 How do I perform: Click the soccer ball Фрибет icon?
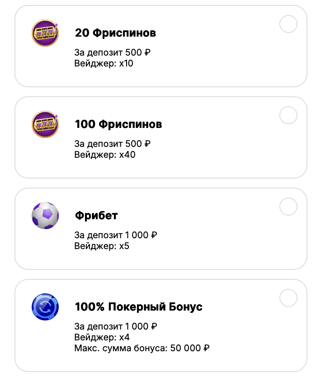tap(45, 216)
